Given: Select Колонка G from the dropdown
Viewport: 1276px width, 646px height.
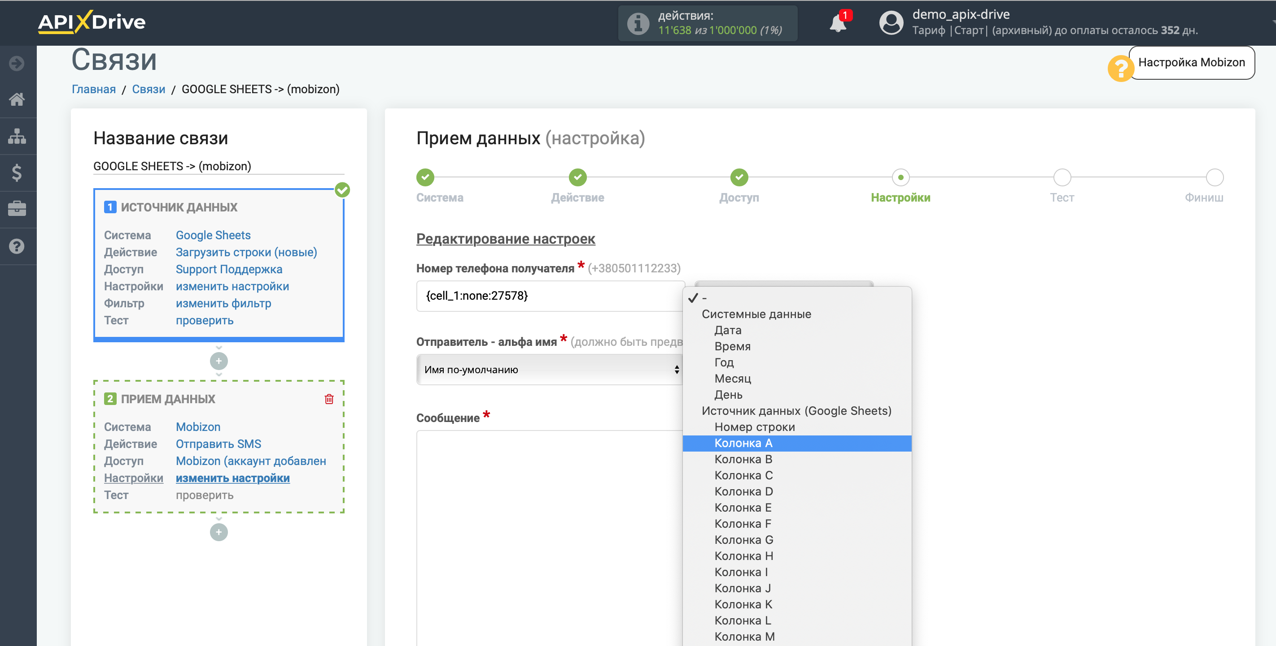Looking at the screenshot, I should [797, 540].
